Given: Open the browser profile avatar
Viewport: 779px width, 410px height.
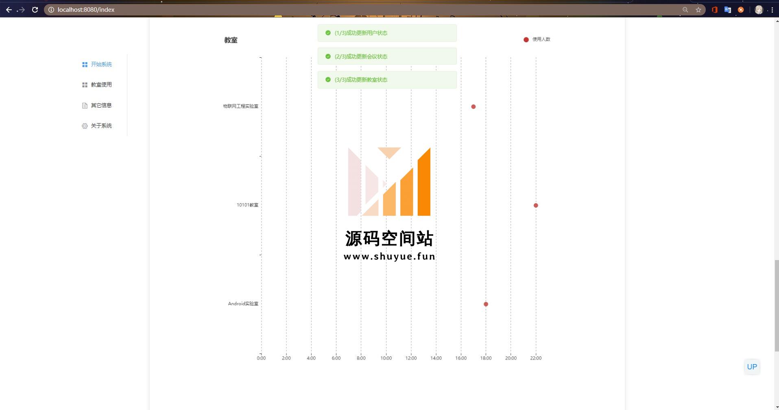Looking at the screenshot, I should [x=759, y=10].
